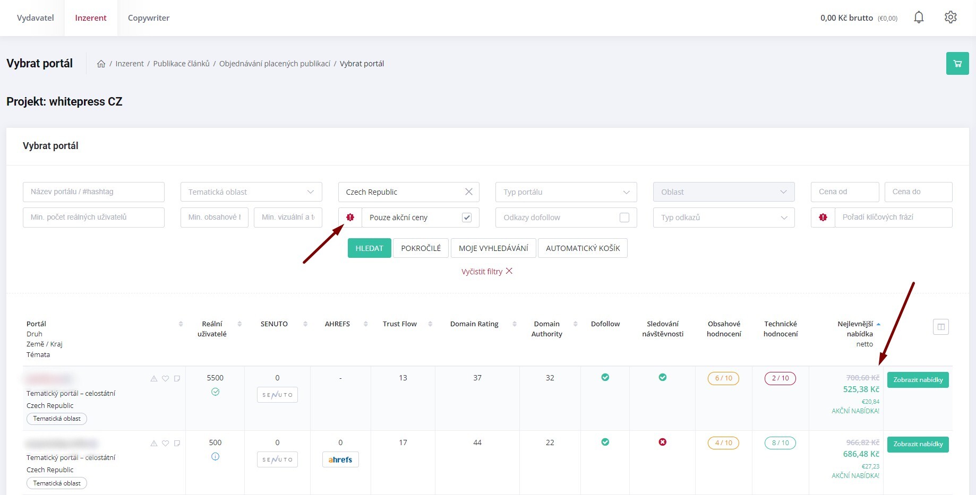Open the column chooser icon

pyautogui.click(x=941, y=327)
